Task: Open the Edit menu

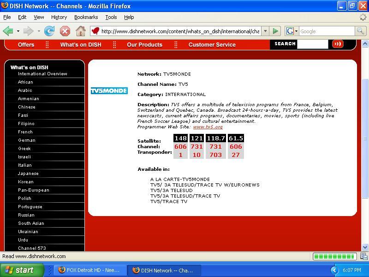Action: 22,17
